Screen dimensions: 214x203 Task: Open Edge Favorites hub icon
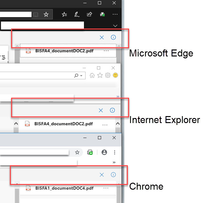click(x=64, y=14)
